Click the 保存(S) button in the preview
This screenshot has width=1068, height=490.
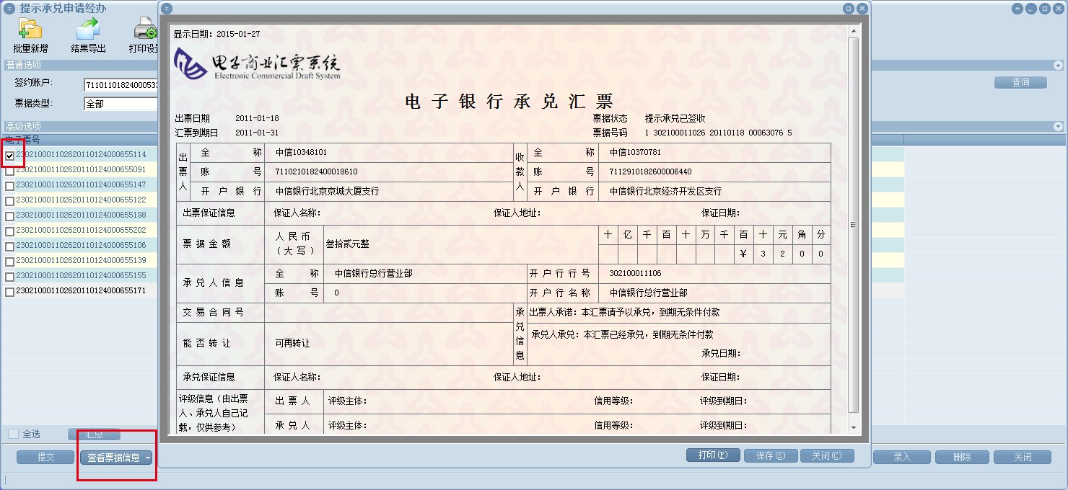(x=769, y=455)
